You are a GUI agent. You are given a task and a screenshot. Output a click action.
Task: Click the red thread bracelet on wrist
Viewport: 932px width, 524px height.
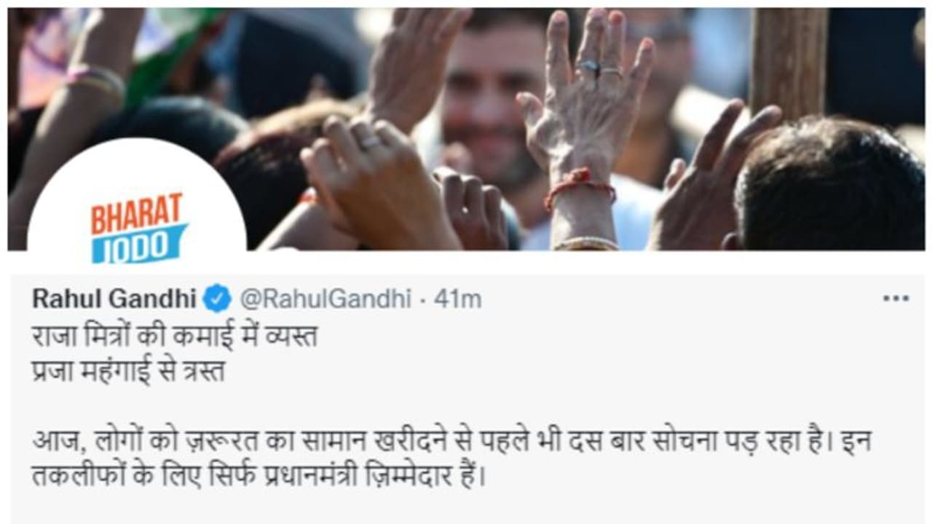tap(580, 185)
